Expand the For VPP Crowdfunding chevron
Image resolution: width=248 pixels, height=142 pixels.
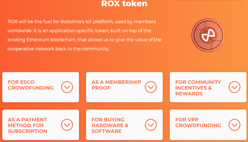tap(234, 125)
